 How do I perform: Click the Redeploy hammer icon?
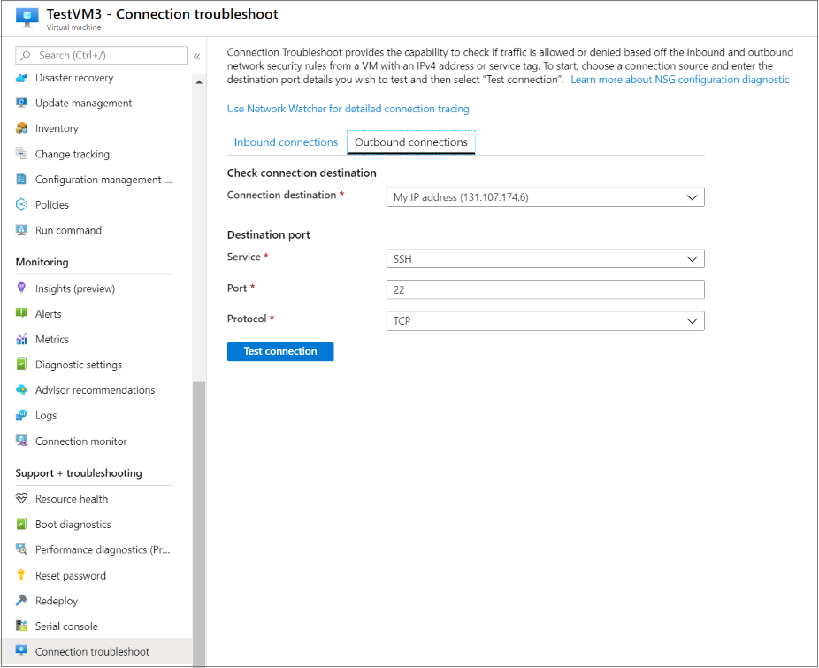click(x=22, y=601)
